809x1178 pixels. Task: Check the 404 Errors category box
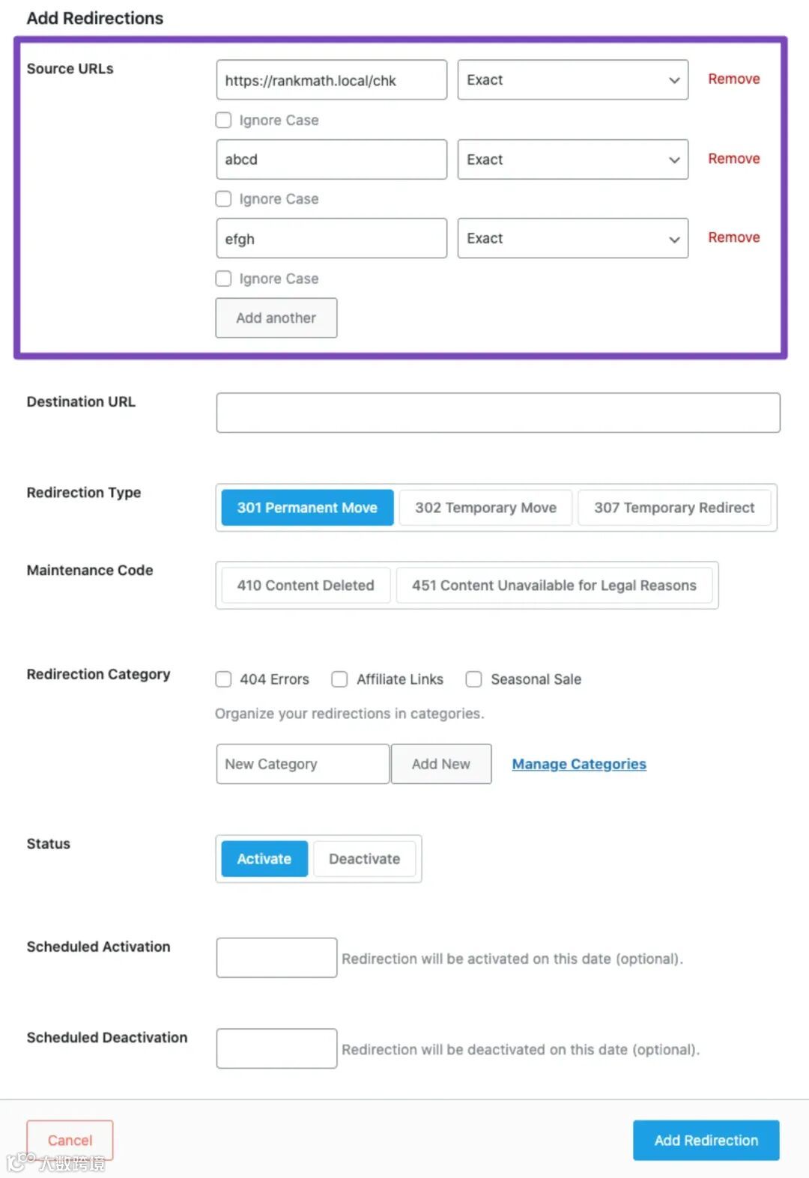coord(223,679)
